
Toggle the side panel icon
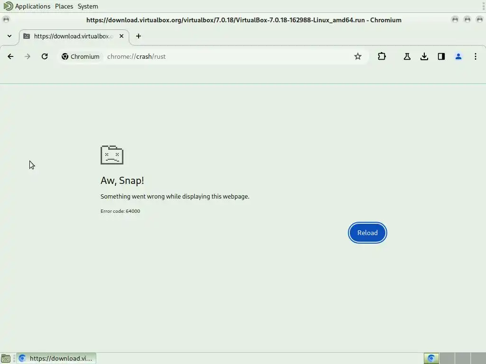click(x=441, y=56)
